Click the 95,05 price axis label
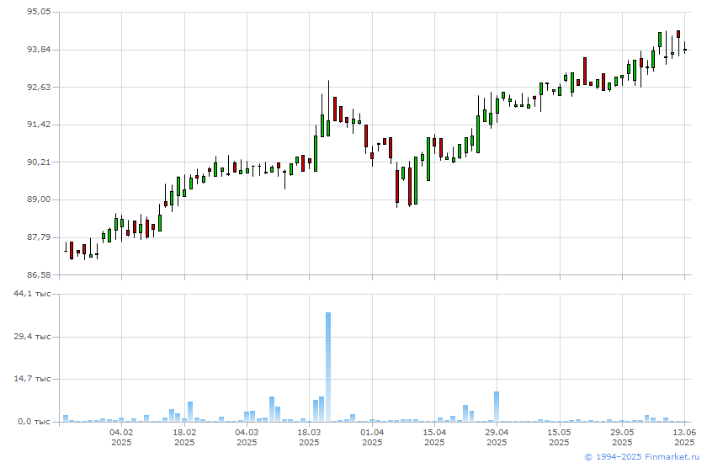The height and width of the screenshot is (463, 707). [x=39, y=12]
